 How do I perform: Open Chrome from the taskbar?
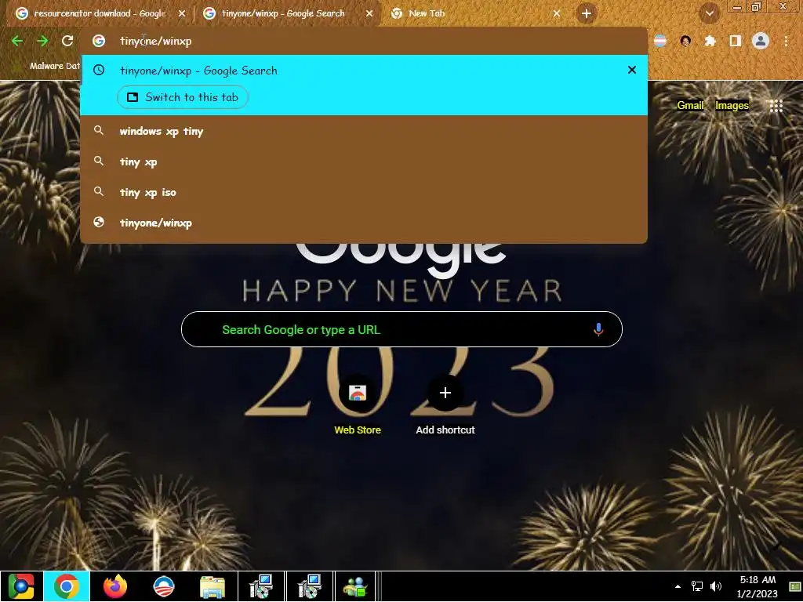tap(67, 586)
